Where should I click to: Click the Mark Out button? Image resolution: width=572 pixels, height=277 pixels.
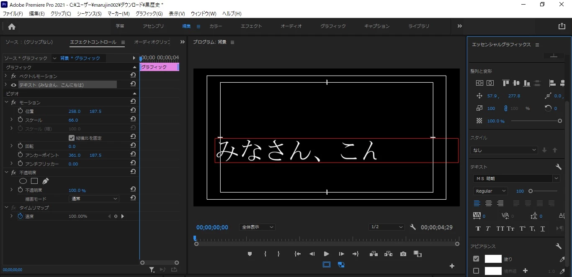pos(278,254)
